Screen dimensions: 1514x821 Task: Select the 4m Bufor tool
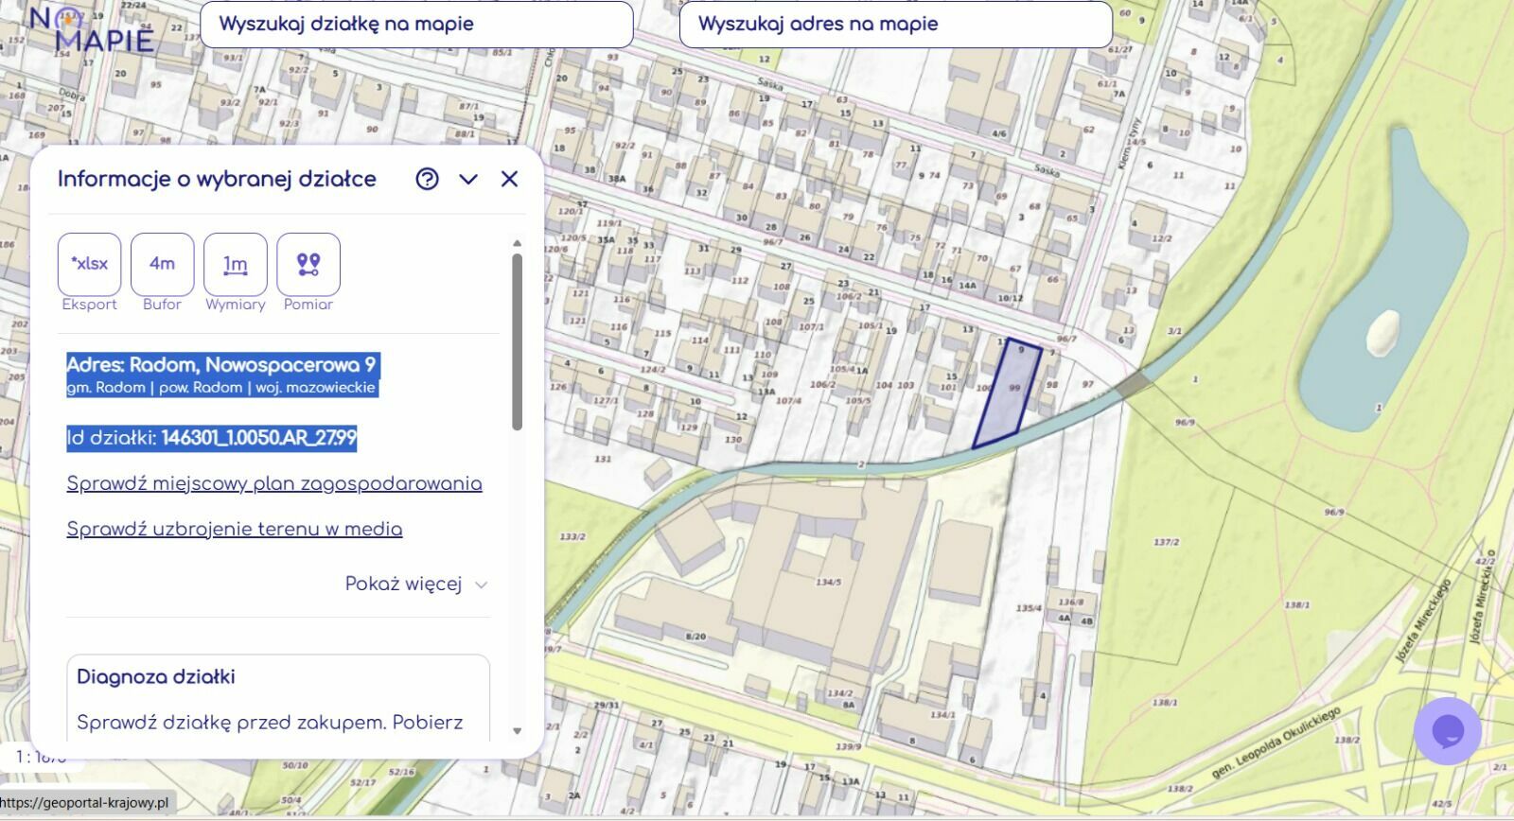(x=162, y=264)
